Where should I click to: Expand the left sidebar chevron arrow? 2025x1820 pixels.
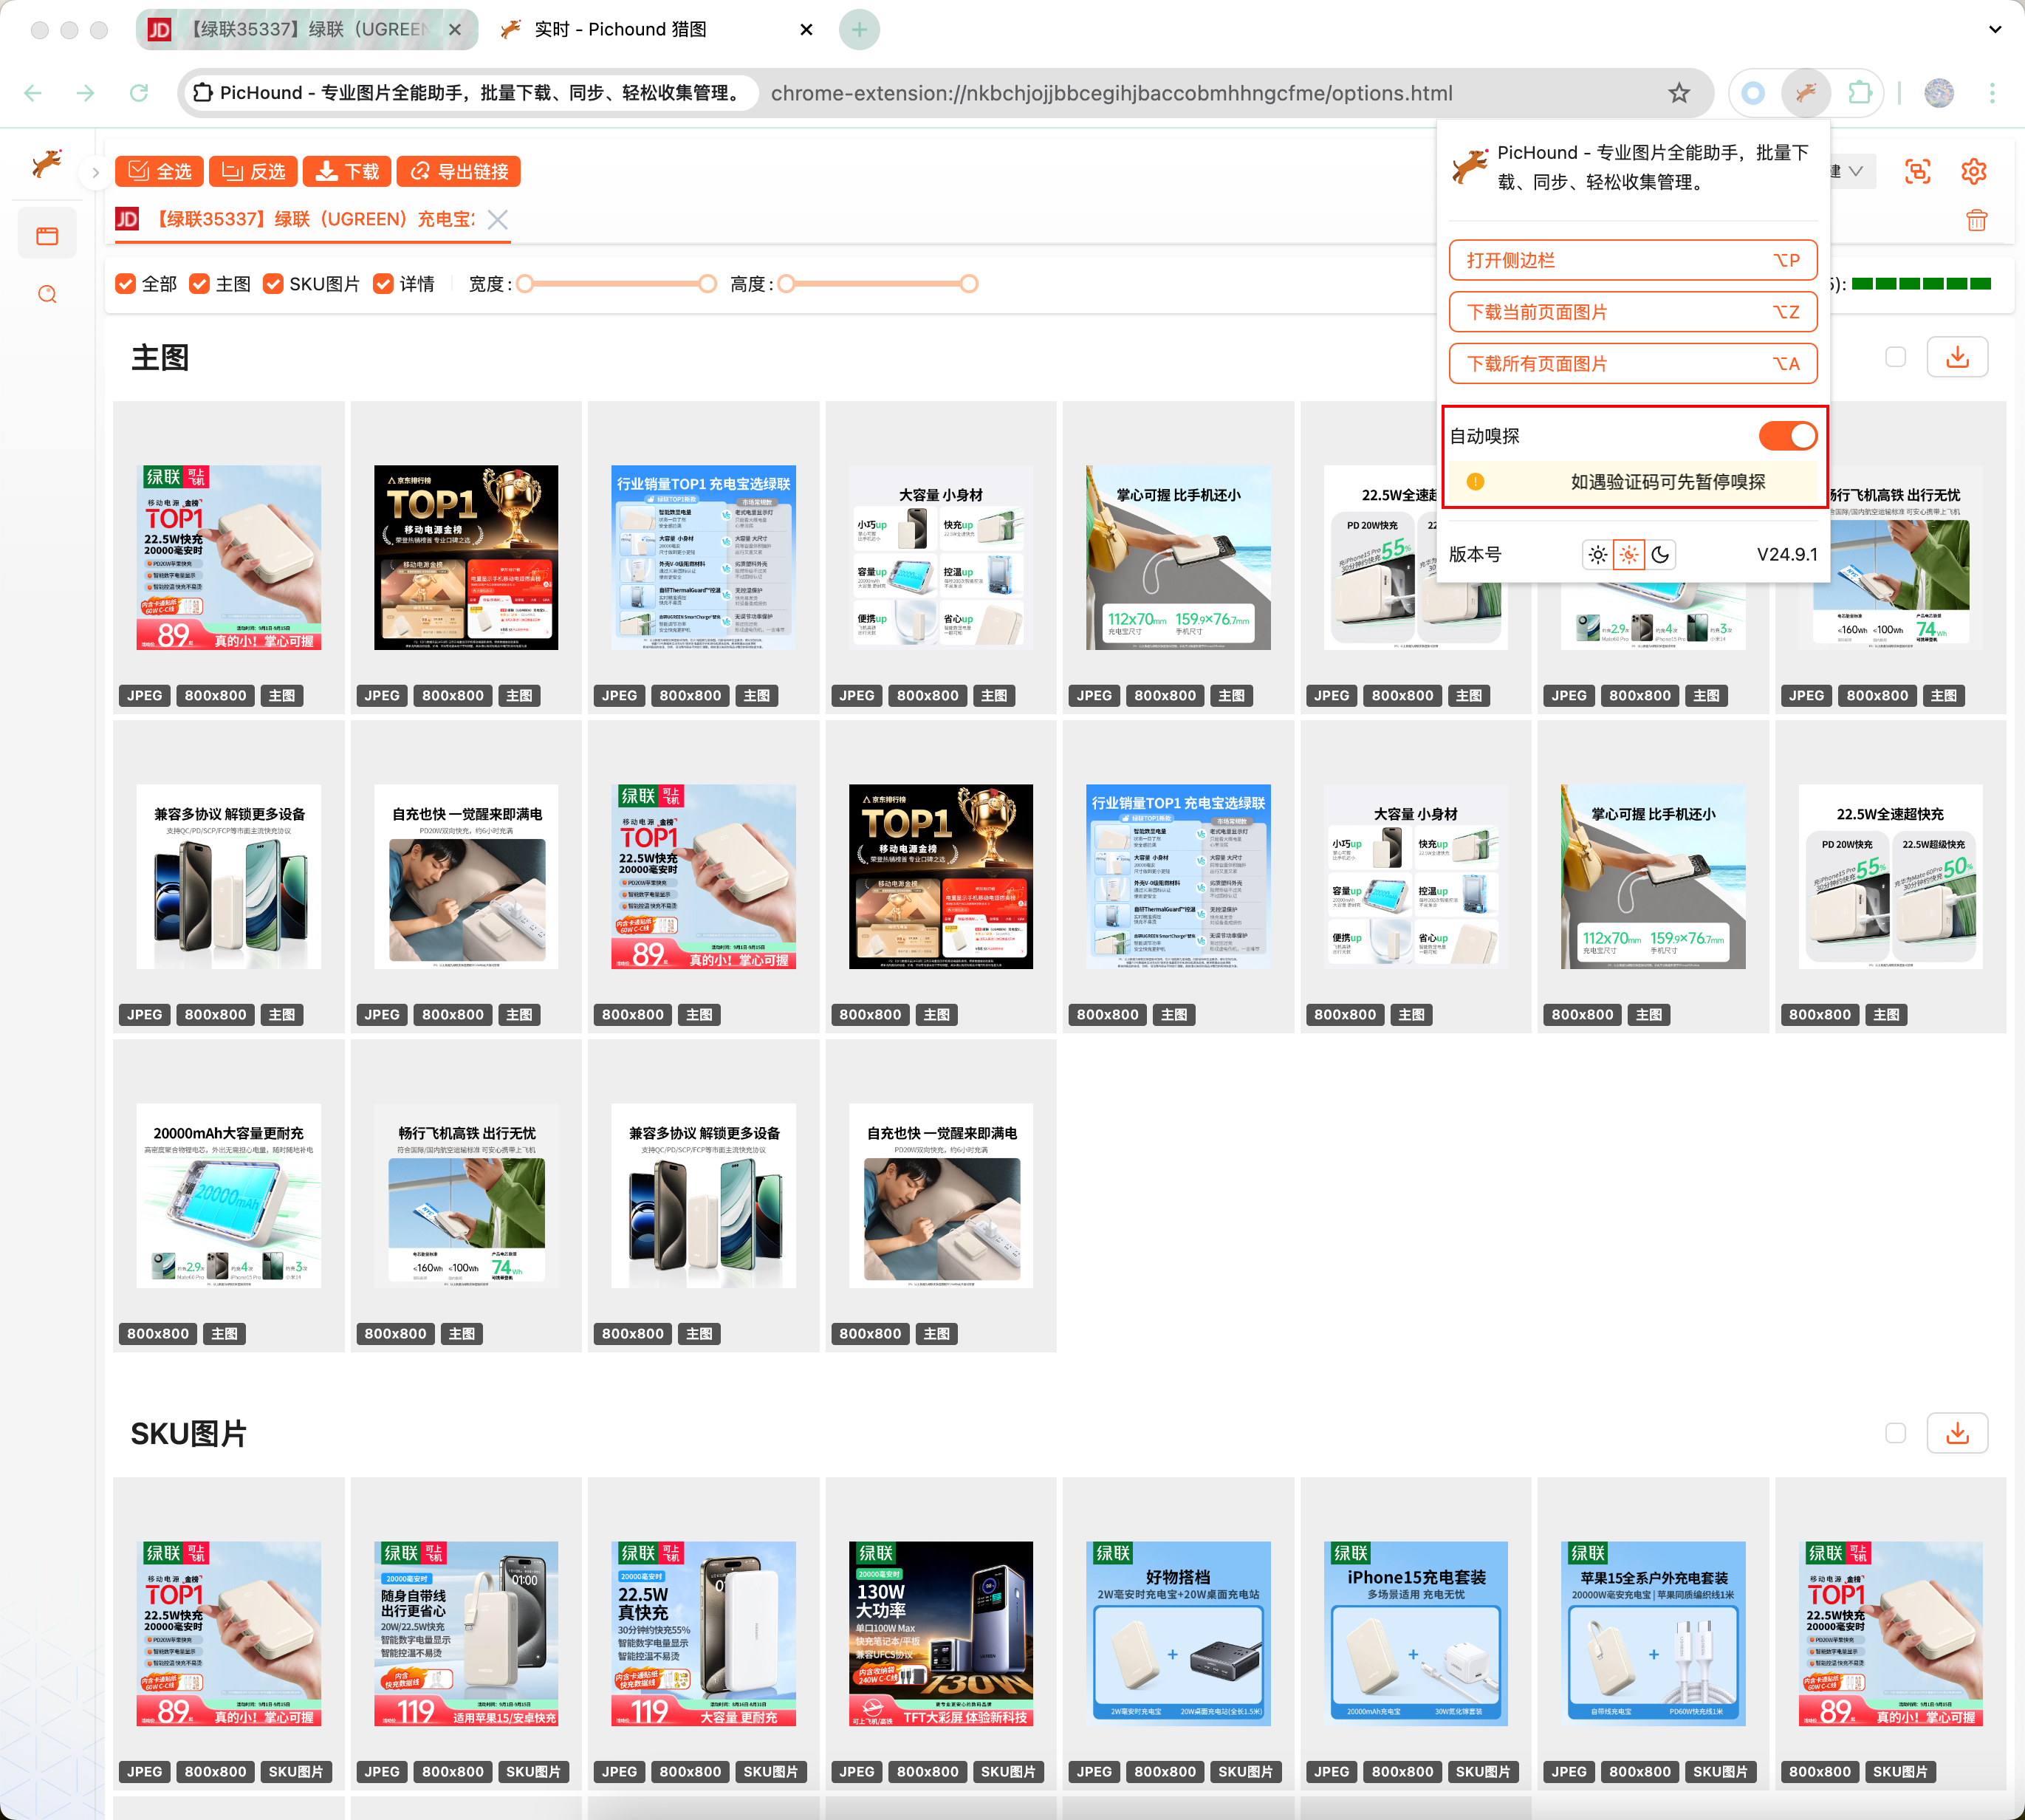(x=95, y=172)
